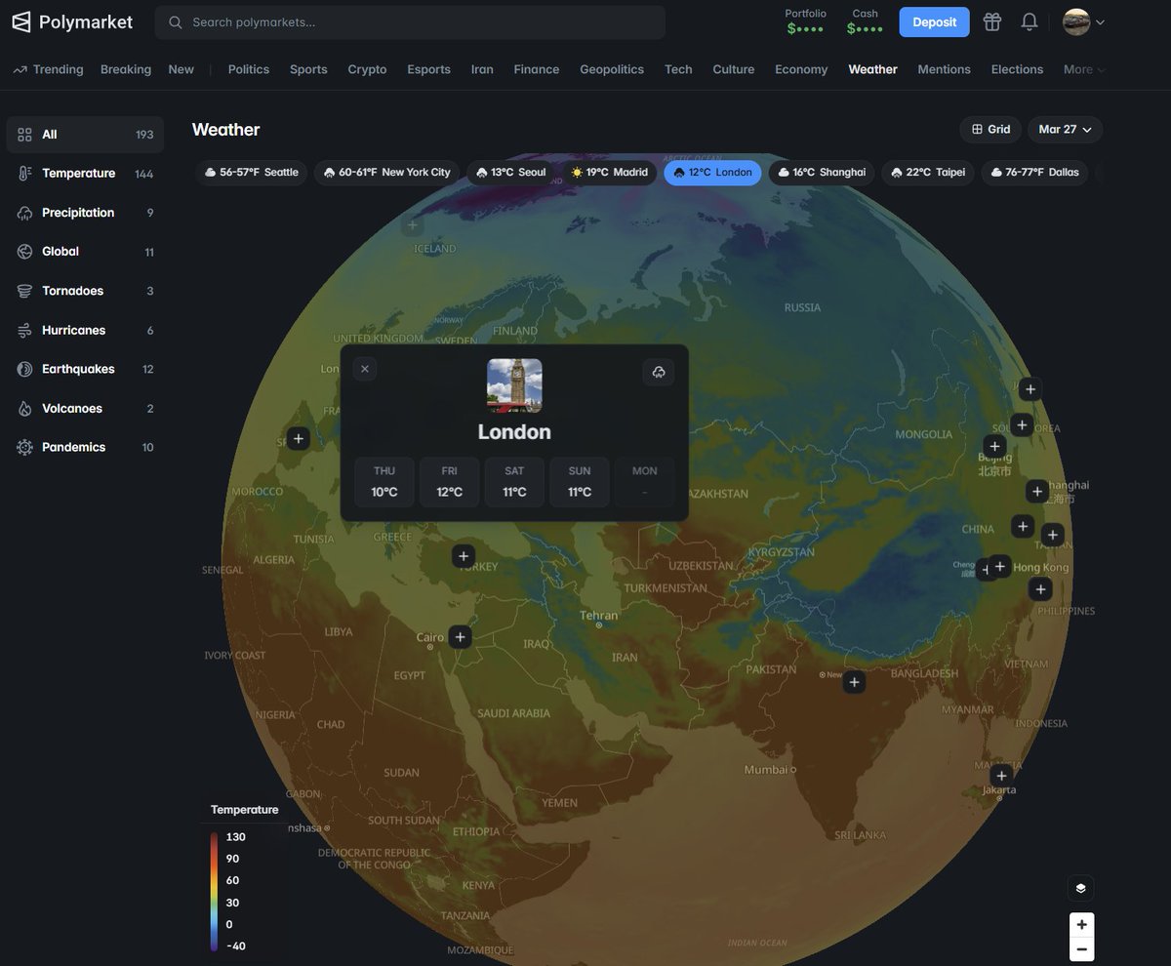Viewport: 1171px width, 966px height.
Task: Open the Breaking tab
Action: pos(126,69)
